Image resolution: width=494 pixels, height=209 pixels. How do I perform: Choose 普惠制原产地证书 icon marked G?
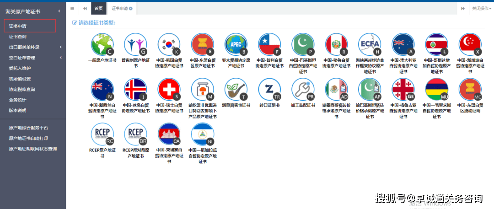[136, 44]
